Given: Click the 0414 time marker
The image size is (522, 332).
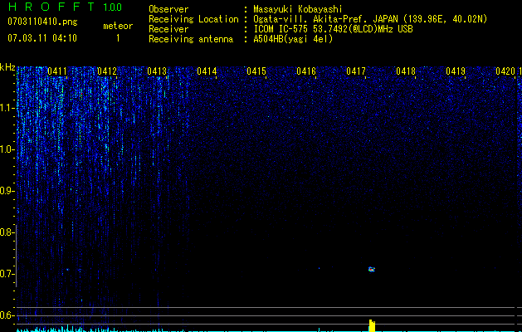Looking at the screenshot, I should coord(207,71).
